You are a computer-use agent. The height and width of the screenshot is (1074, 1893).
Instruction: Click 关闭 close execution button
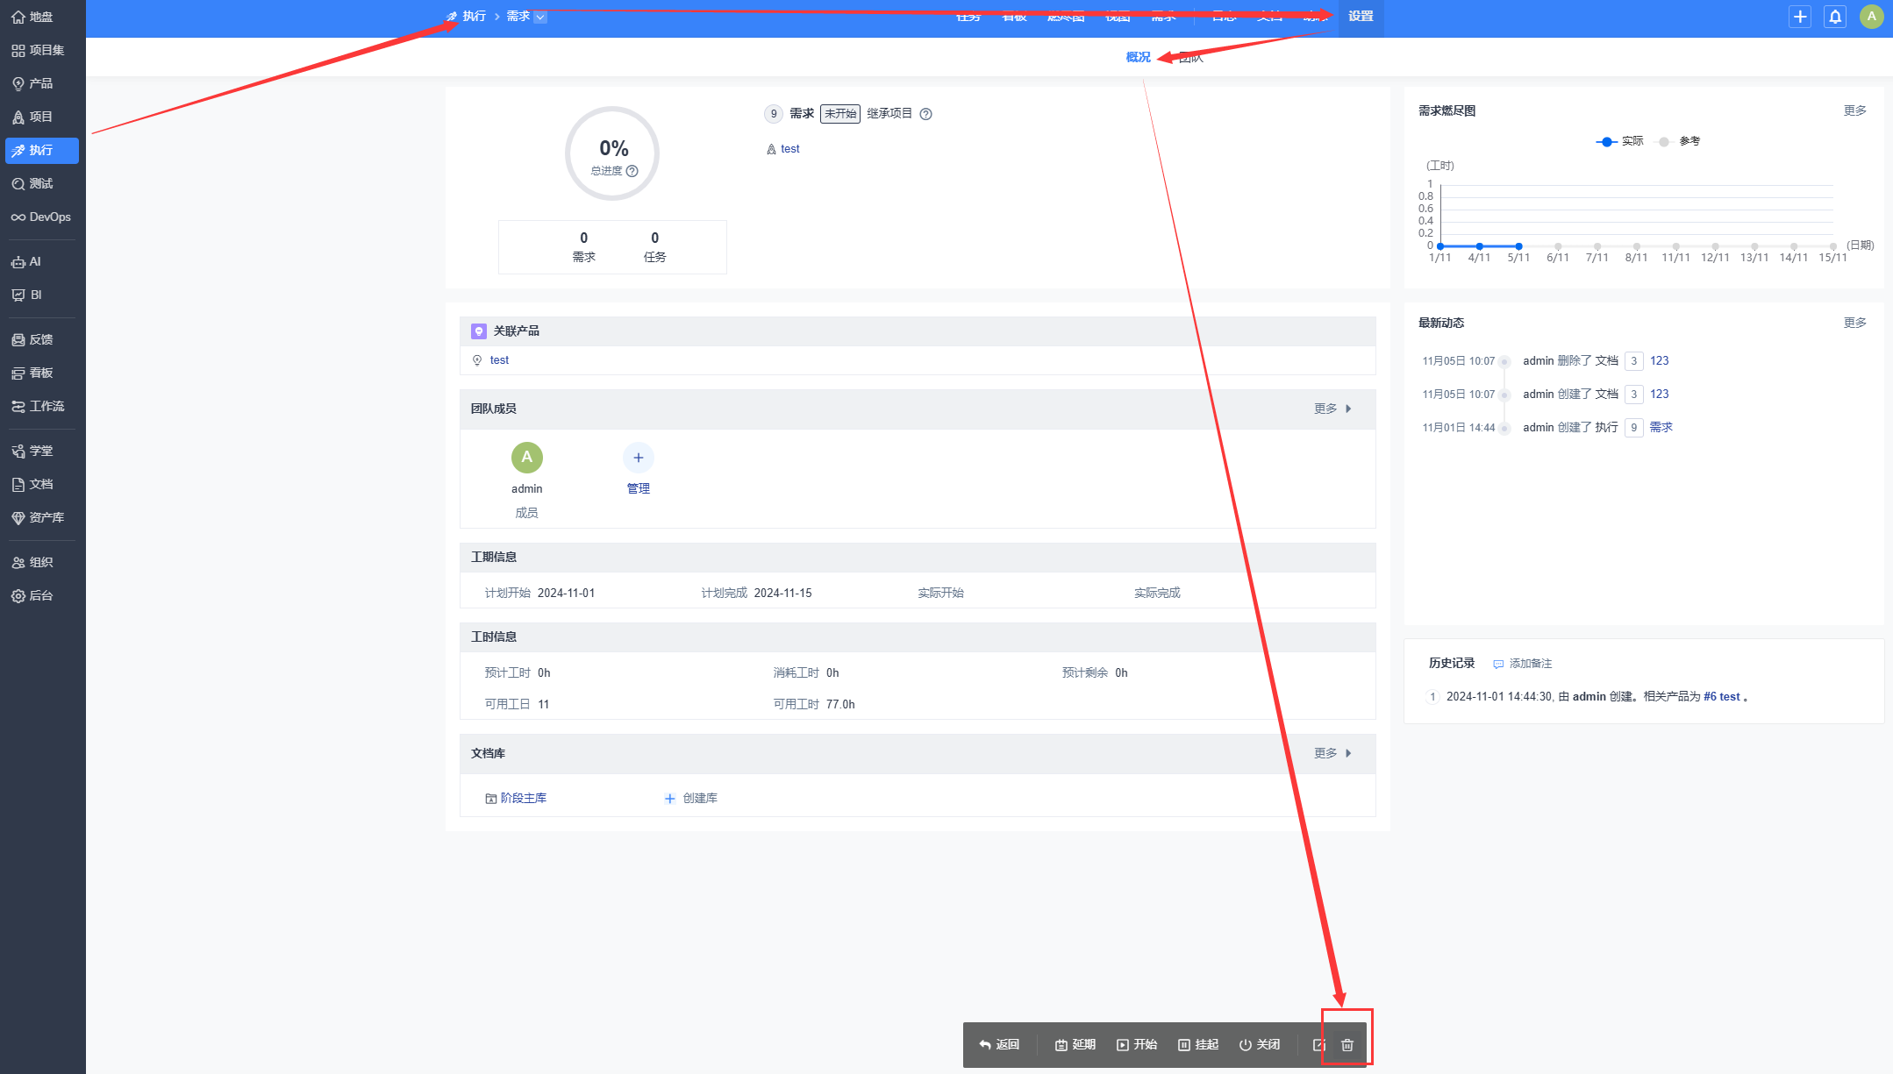point(1259,1044)
